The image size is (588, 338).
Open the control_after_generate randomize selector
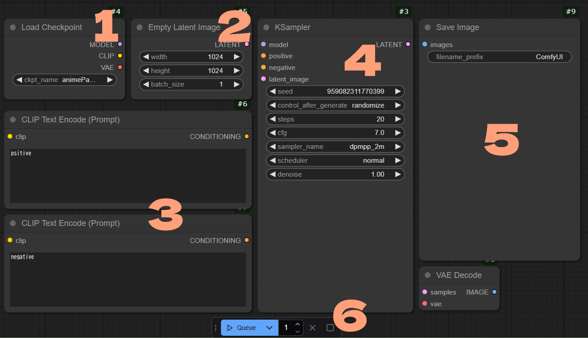335,105
